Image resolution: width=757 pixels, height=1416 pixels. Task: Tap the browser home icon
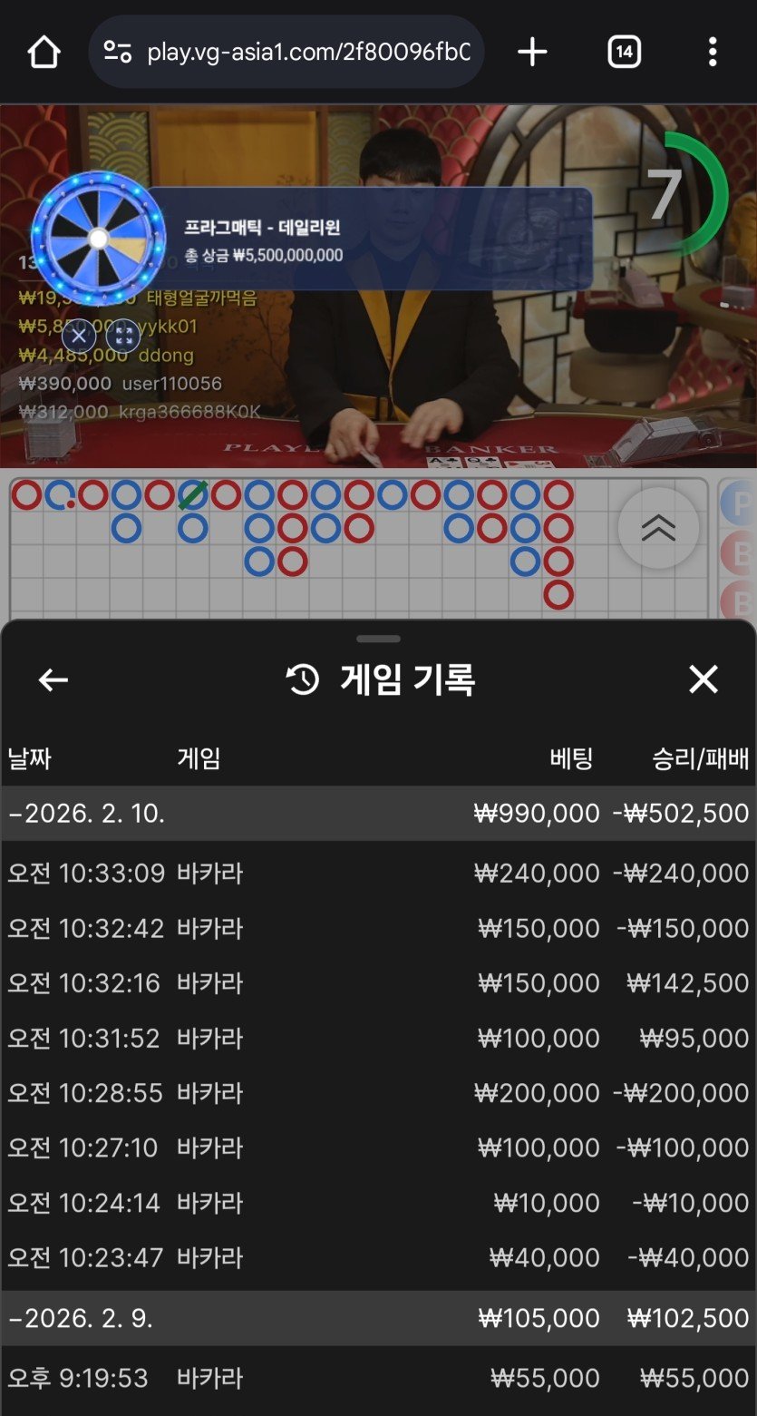(x=44, y=53)
